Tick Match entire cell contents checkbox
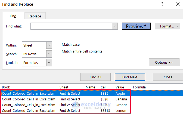Screen dimensions: 183x114 (x=58, y=51)
